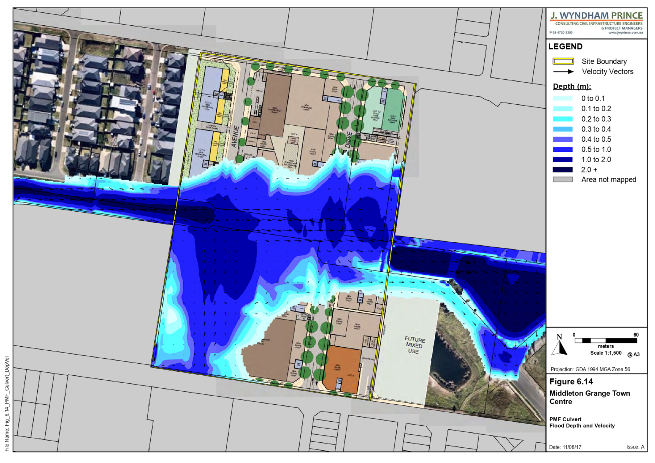Screen dimensions: 655x463
Task: Click the Velocity Vectors arrow legend symbol
Action: (x=563, y=72)
